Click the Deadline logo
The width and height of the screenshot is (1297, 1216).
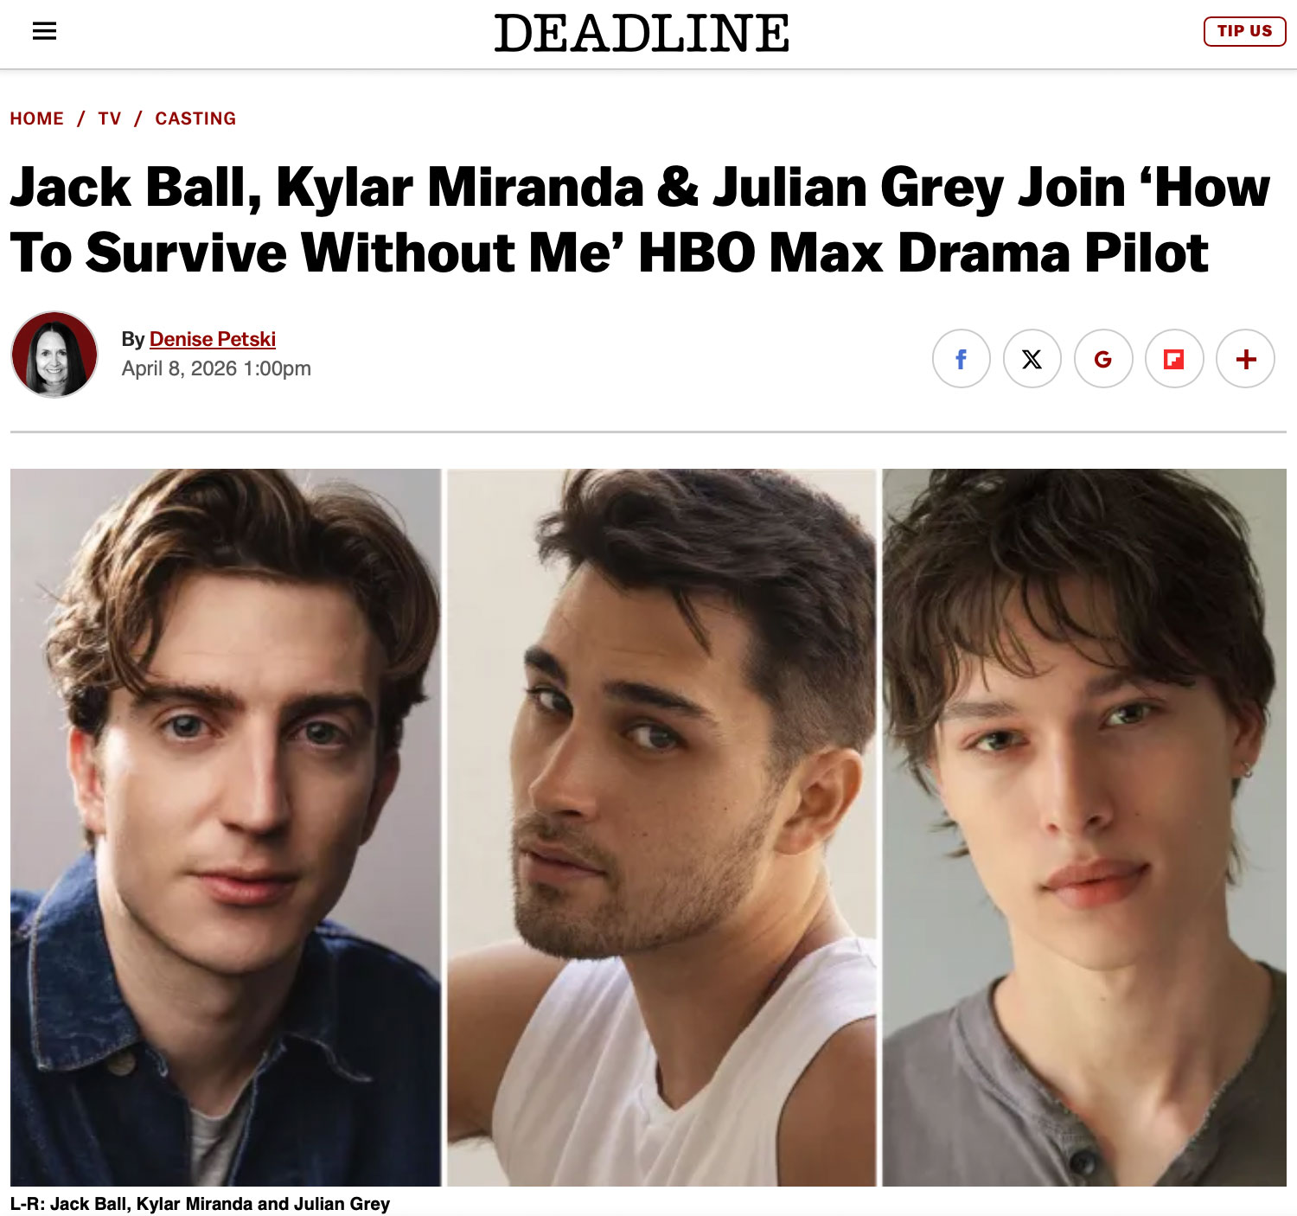tap(642, 33)
